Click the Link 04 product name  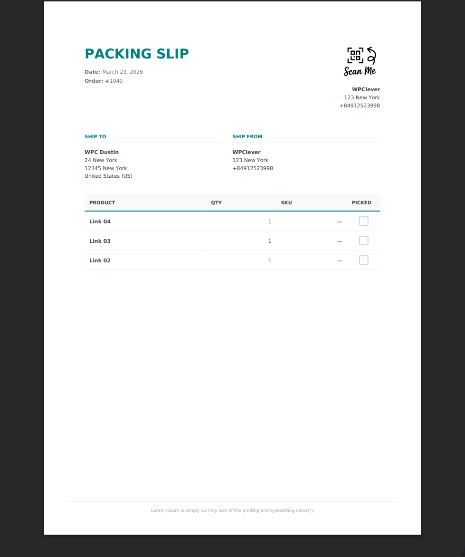pyautogui.click(x=100, y=222)
